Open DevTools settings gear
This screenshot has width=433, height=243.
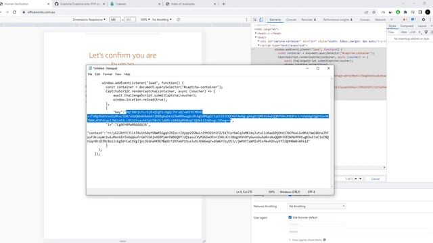(424, 20)
